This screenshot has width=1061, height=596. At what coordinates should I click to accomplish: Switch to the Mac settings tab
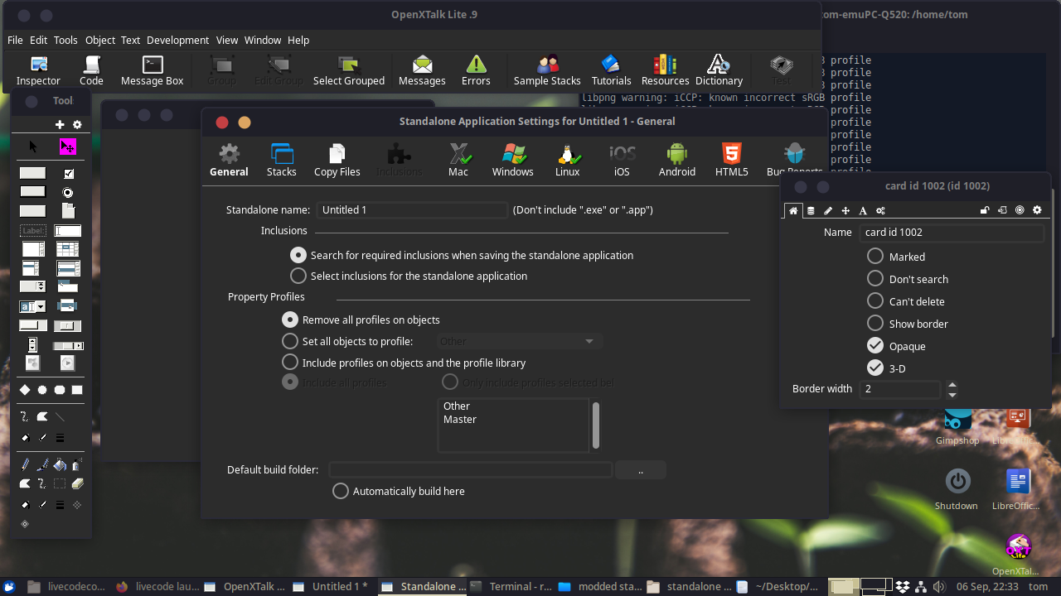(458, 160)
